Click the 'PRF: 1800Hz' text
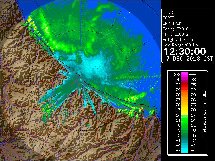Viewport: 215px width, 161px height. tap(176, 34)
